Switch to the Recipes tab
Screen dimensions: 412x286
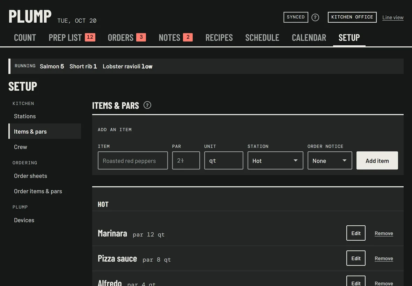(x=219, y=38)
